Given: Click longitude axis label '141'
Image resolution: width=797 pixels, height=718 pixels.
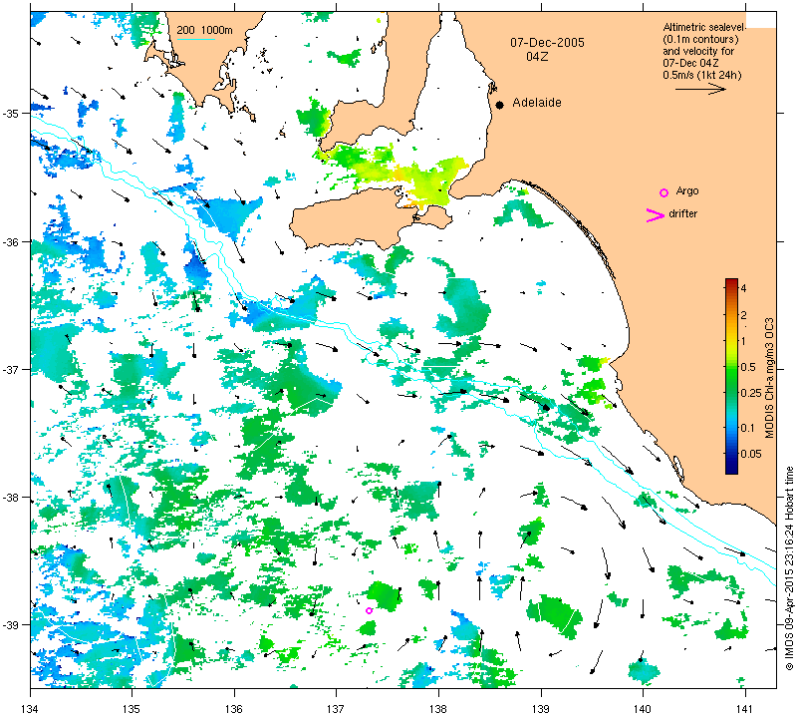Looking at the screenshot, I should coord(745,708).
